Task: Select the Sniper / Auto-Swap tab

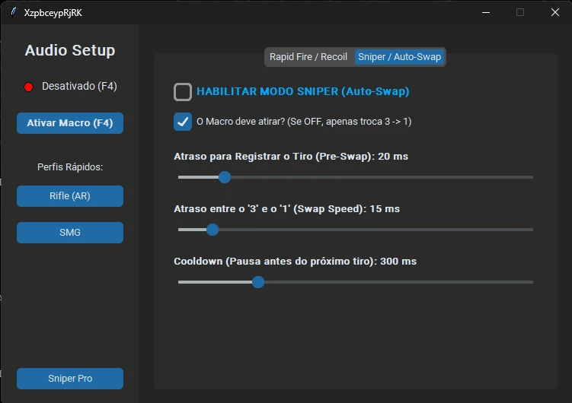Action: tap(399, 57)
